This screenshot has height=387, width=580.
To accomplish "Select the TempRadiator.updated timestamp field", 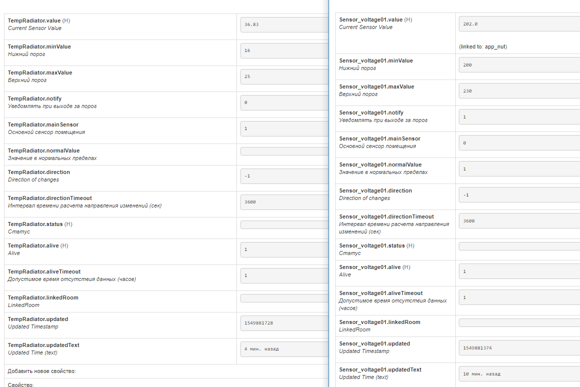I will click(284, 323).
